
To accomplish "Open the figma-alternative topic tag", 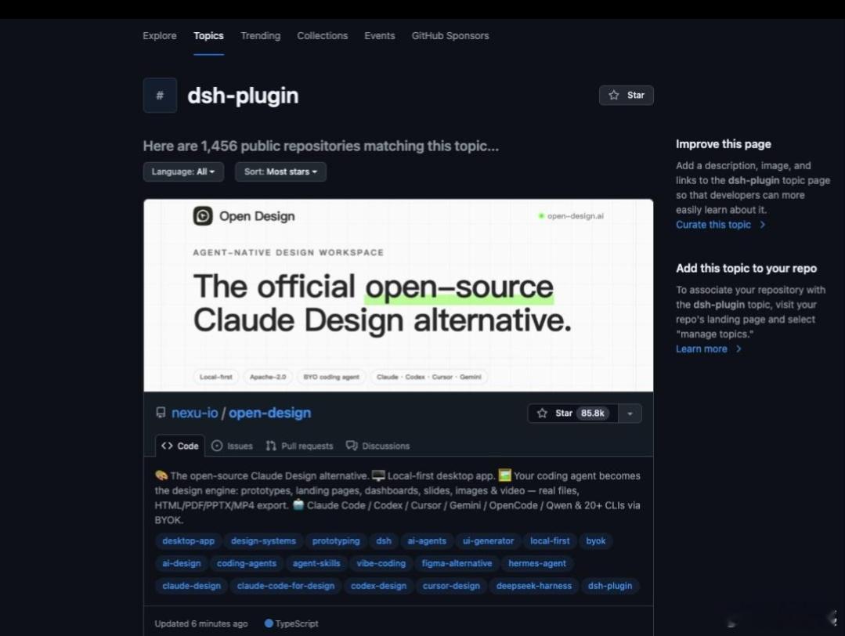I will [x=457, y=563].
